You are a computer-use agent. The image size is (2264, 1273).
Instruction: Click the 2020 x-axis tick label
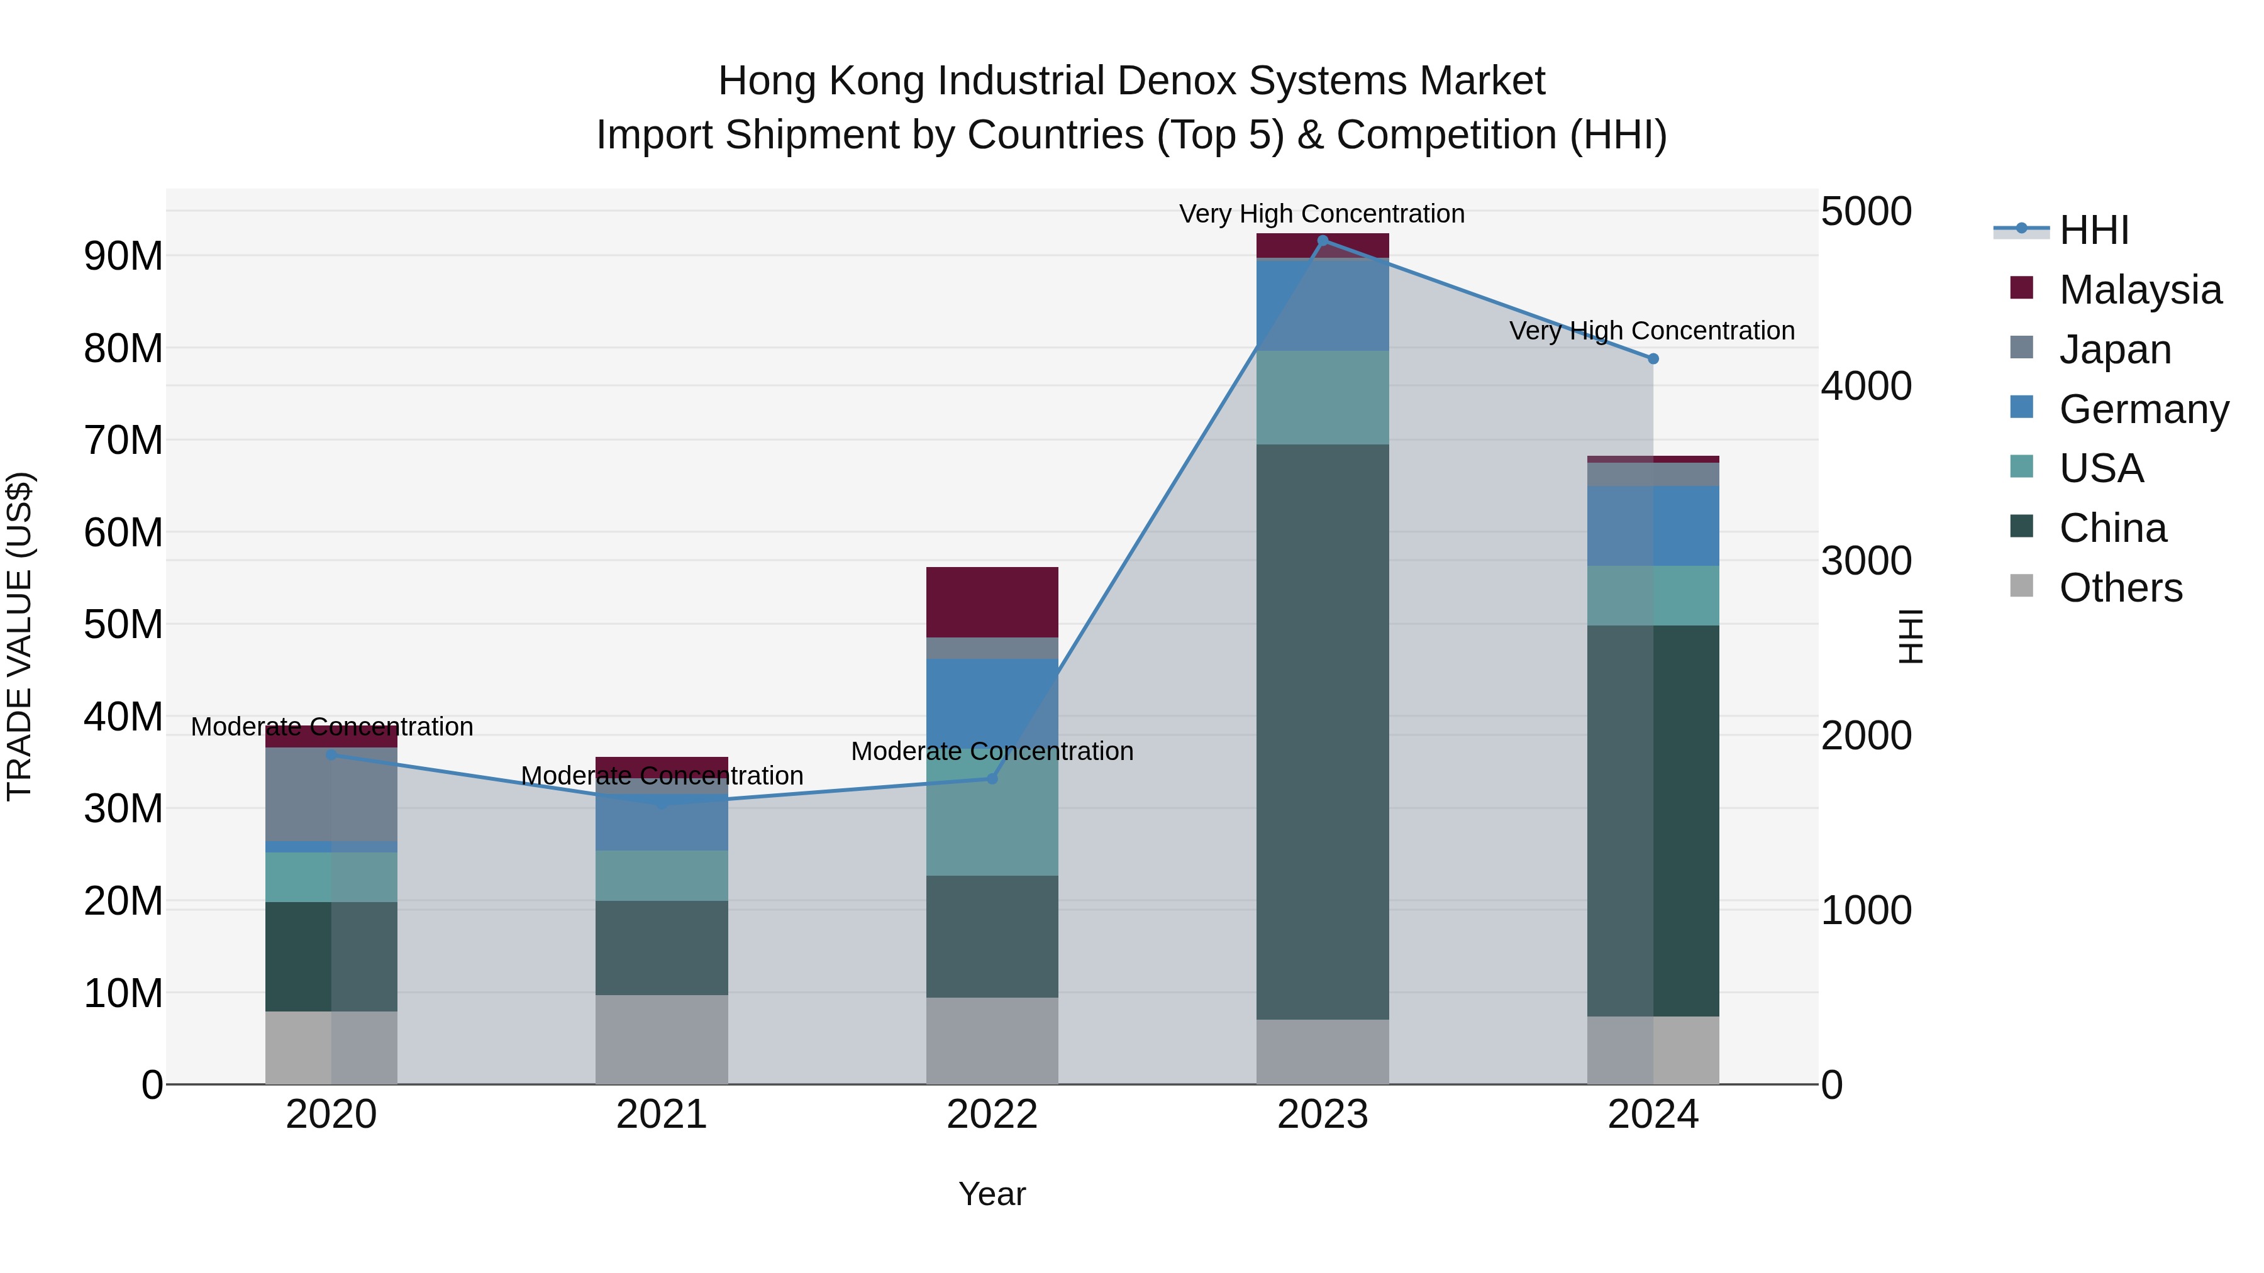tap(331, 1115)
